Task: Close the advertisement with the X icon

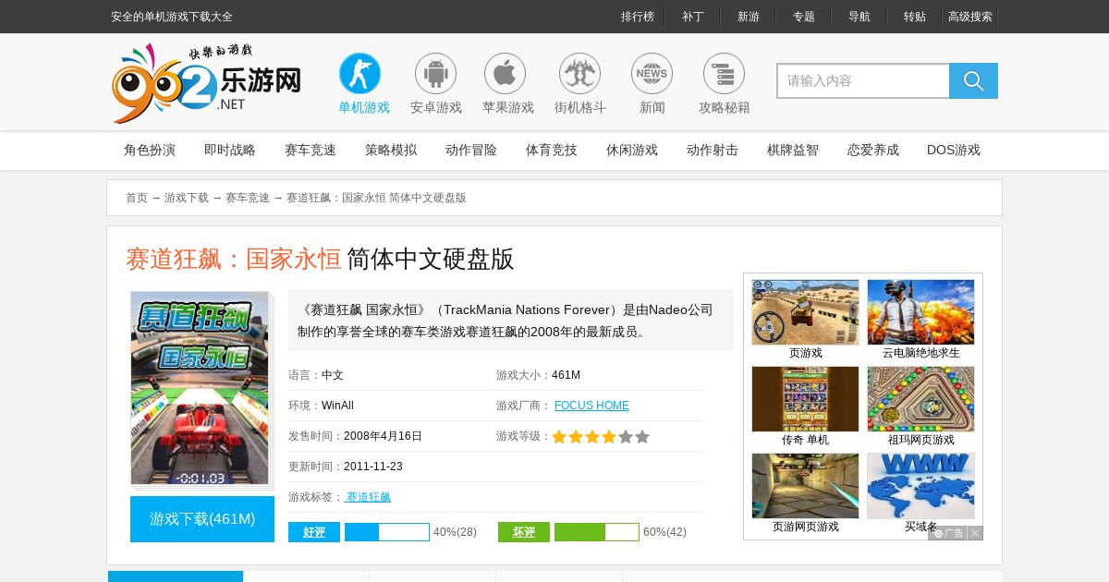Action: [x=975, y=533]
